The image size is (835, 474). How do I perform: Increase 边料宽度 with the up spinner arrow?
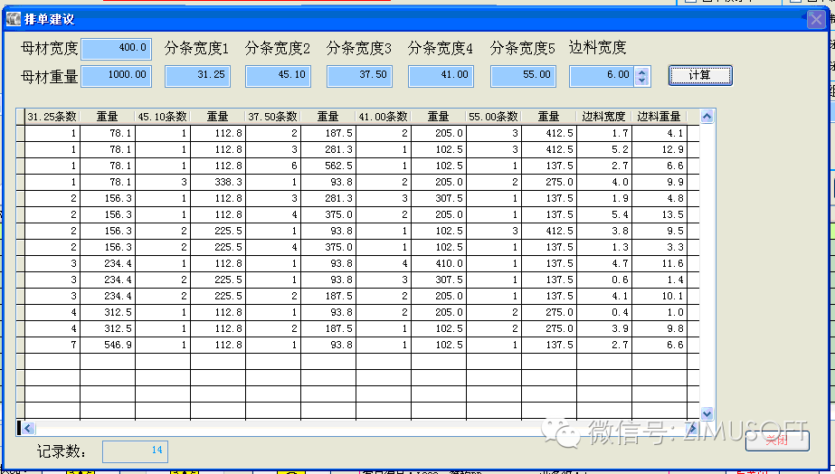coord(642,71)
